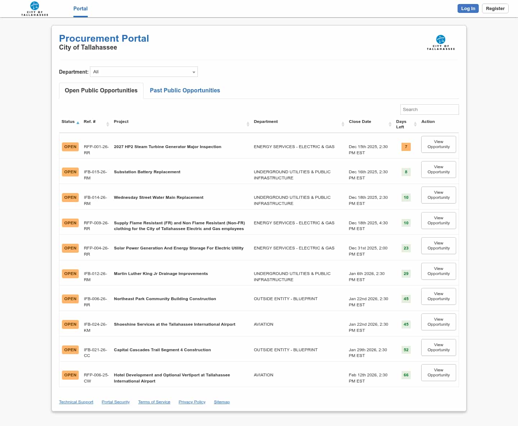Click the City of Tallahassee logo in header

pos(35,9)
